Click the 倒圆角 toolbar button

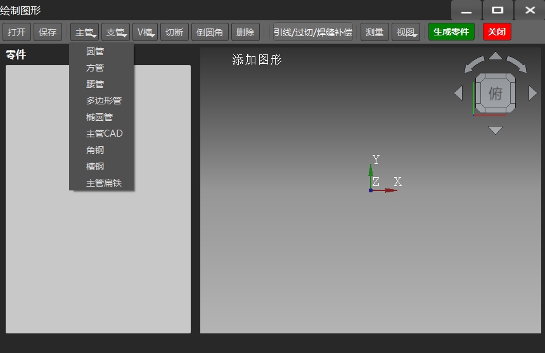[x=210, y=32]
